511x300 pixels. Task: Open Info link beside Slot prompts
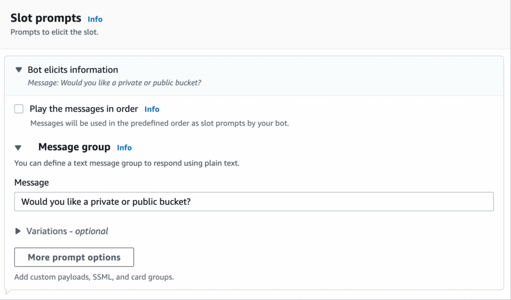point(95,19)
